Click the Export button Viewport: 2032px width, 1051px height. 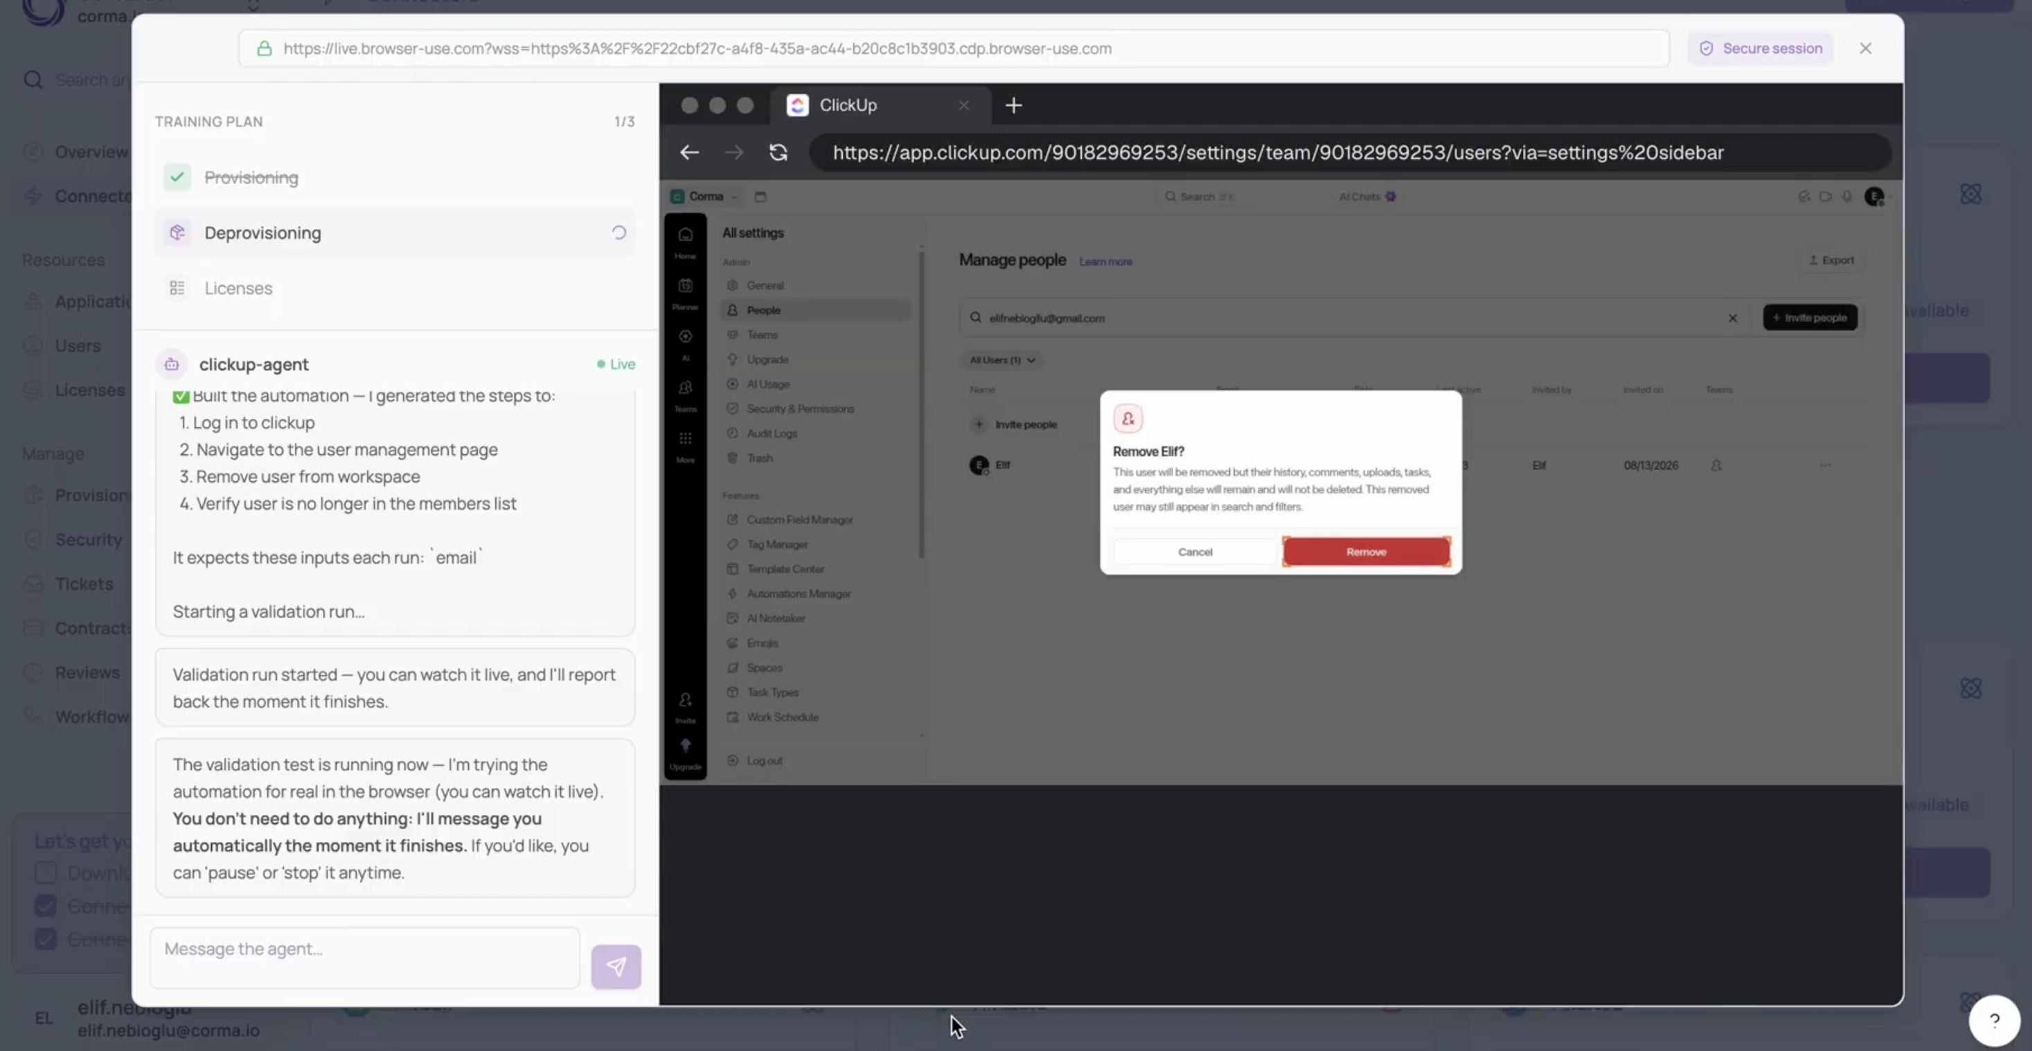[1831, 260]
